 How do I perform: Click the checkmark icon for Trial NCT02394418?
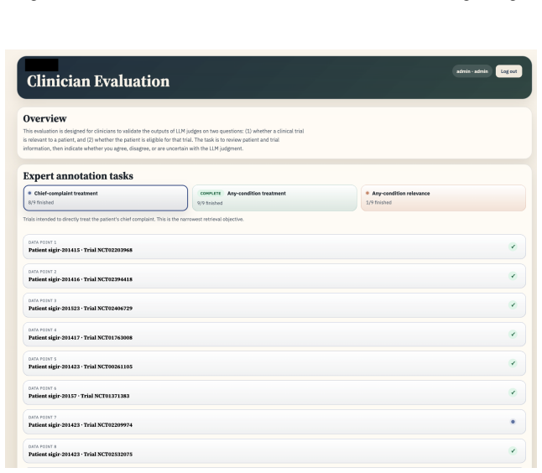(x=513, y=276)
